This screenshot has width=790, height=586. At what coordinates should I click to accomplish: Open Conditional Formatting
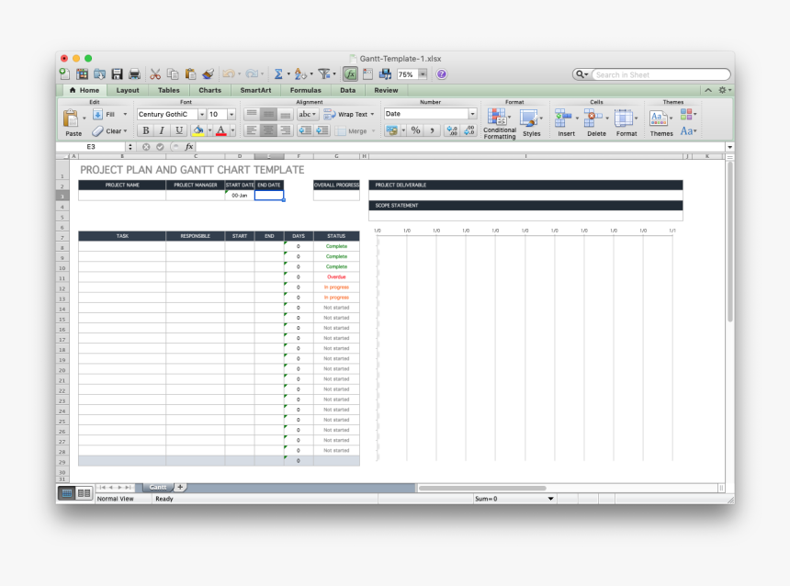pyautogui.click(x=499, y=122)
